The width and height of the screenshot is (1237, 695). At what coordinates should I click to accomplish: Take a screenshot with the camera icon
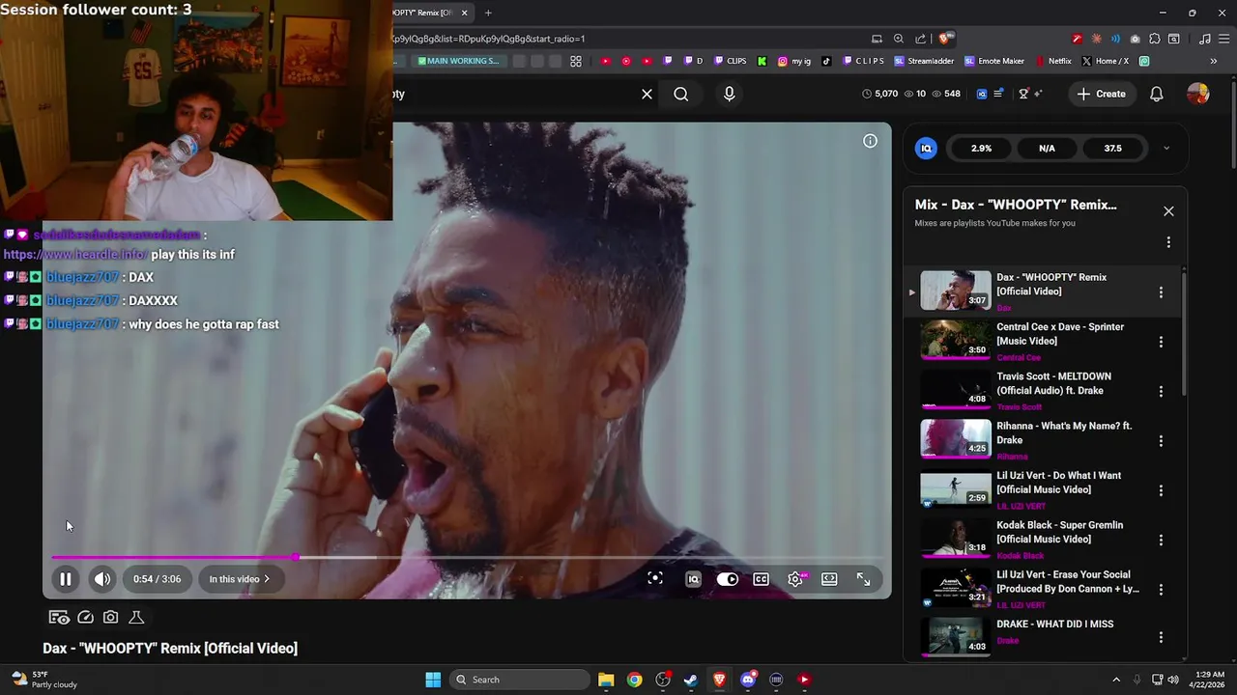(x=111, y=617)
